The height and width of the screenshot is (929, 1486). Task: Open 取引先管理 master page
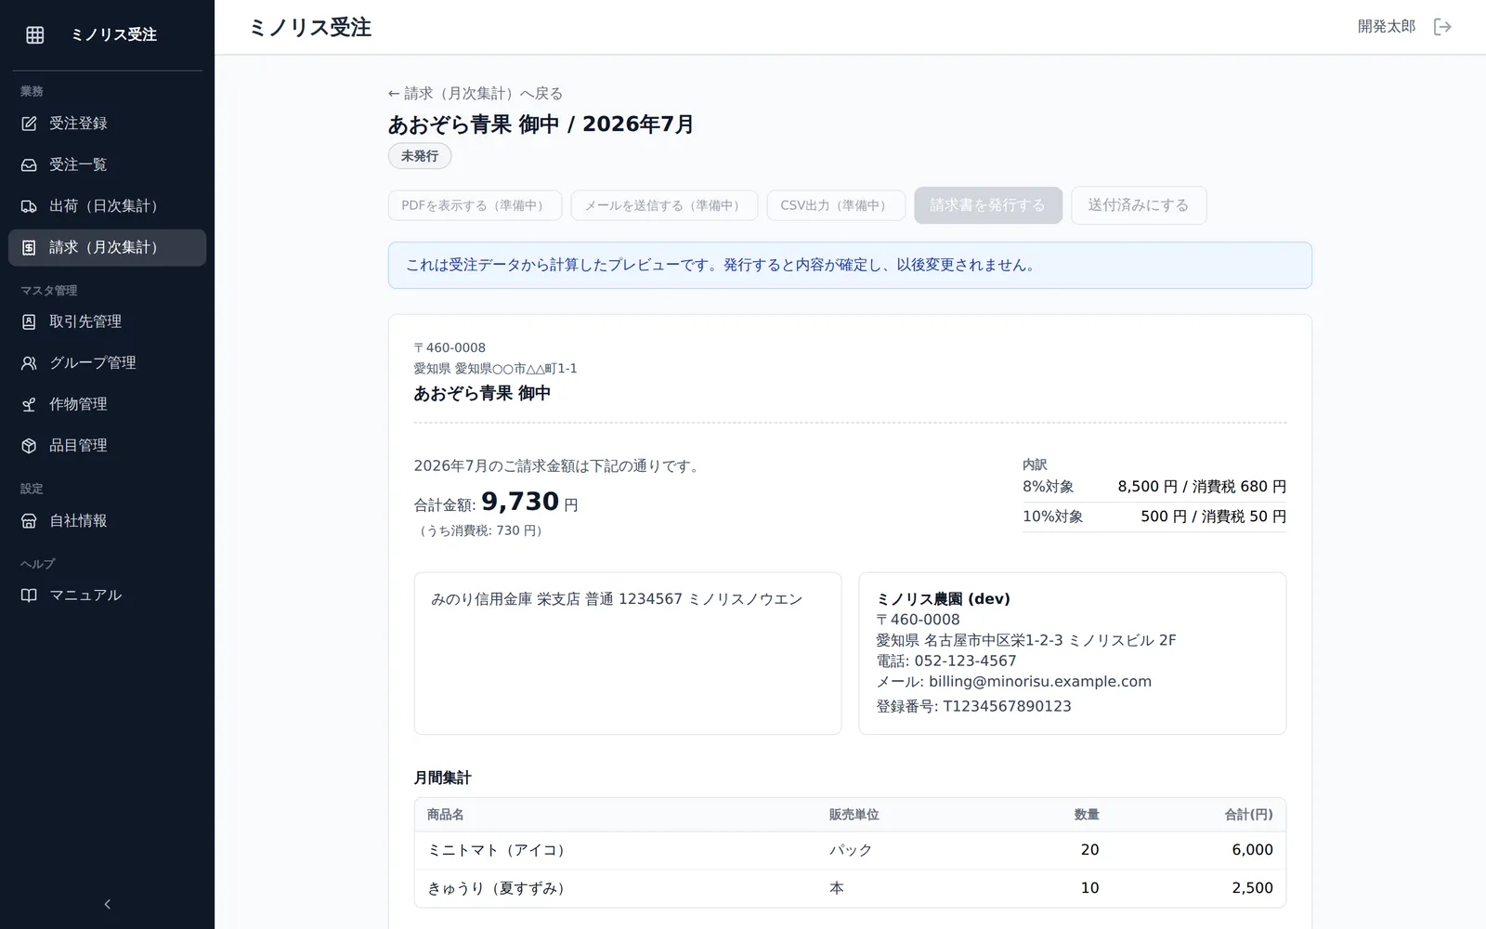[107, 321]
